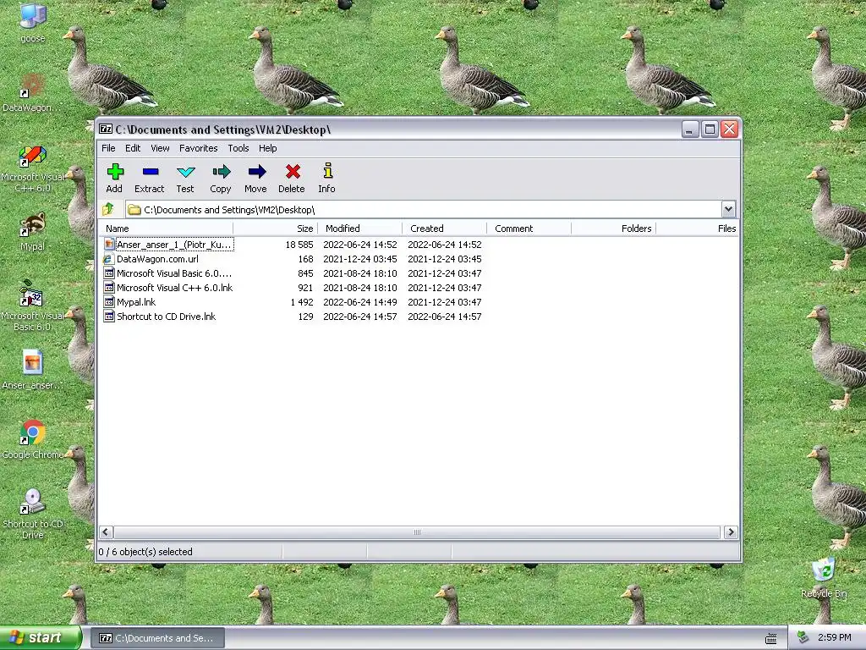Select icon of Shortcut to CD Drive.lnk row
Screen dimensions: 866x650
[x=109, y=317]
